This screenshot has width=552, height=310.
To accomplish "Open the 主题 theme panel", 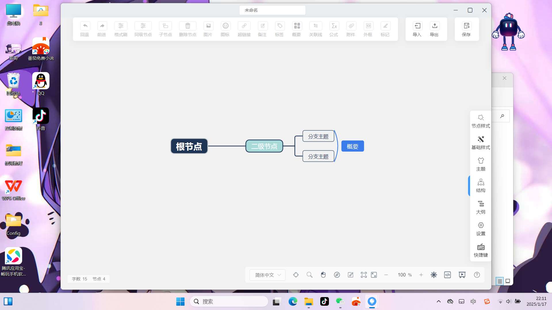I will pyautogui.click(x=481, y=164).
